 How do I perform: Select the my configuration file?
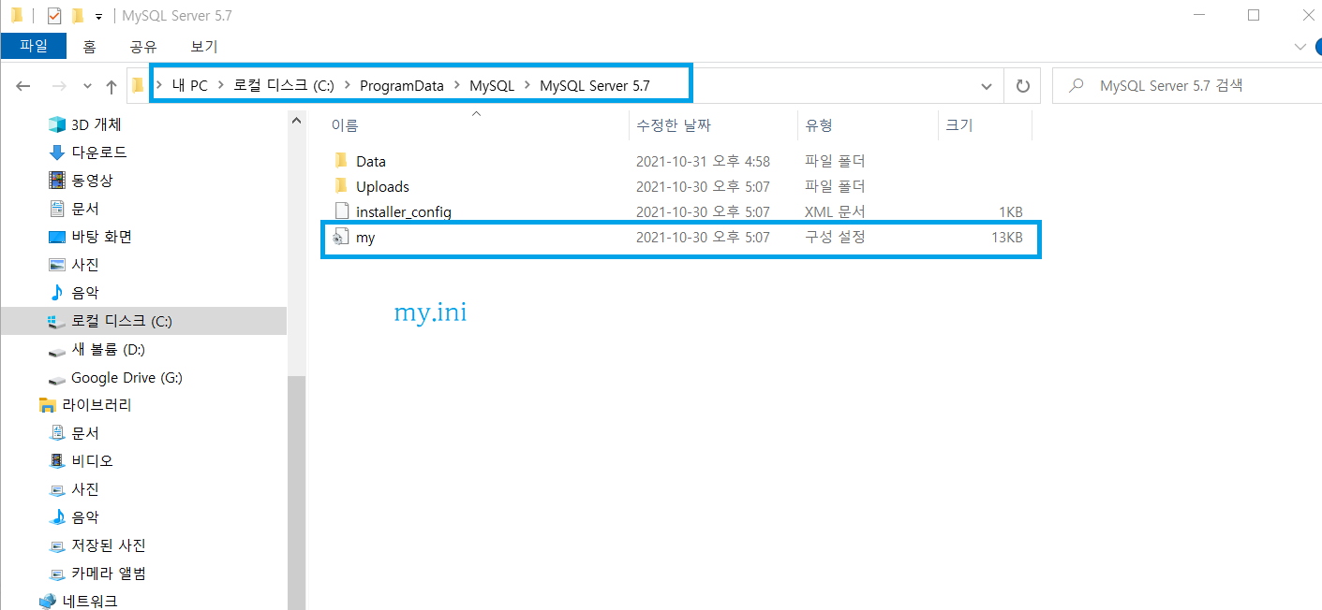[365, 238]
